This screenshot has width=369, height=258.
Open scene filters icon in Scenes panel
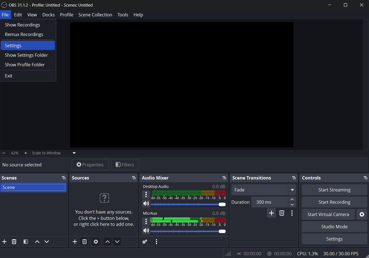(x=26, y=242)
